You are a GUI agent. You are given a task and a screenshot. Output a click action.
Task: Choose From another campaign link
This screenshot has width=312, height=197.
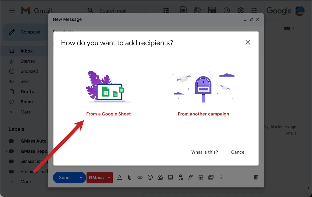pos(204,114)
